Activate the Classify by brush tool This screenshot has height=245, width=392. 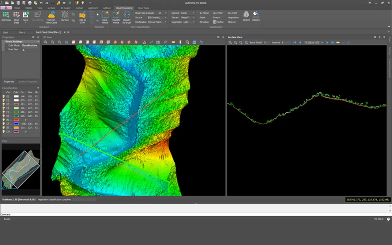tap(127, 17)
